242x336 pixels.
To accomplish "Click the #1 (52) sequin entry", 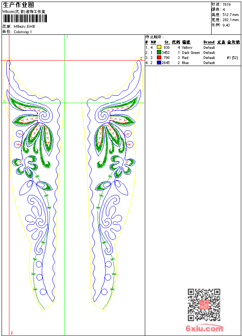I will pyautogui.click(x=232, y=58).
